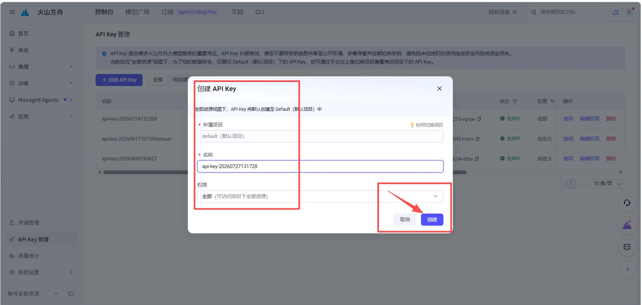This screenshot has height=305, width=642.
Task: Go to page 1 in pagination
Action: coord(571,183)
